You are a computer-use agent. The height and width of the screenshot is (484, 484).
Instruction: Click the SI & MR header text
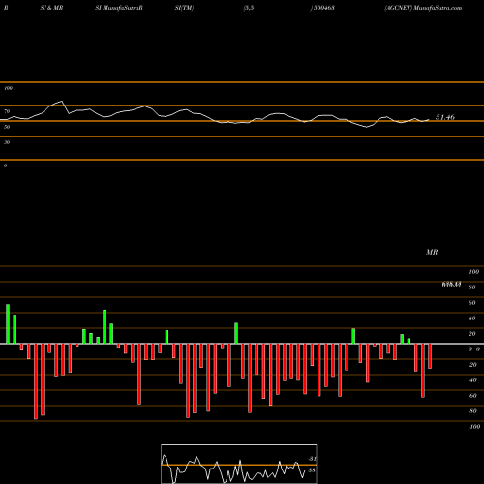51,8
